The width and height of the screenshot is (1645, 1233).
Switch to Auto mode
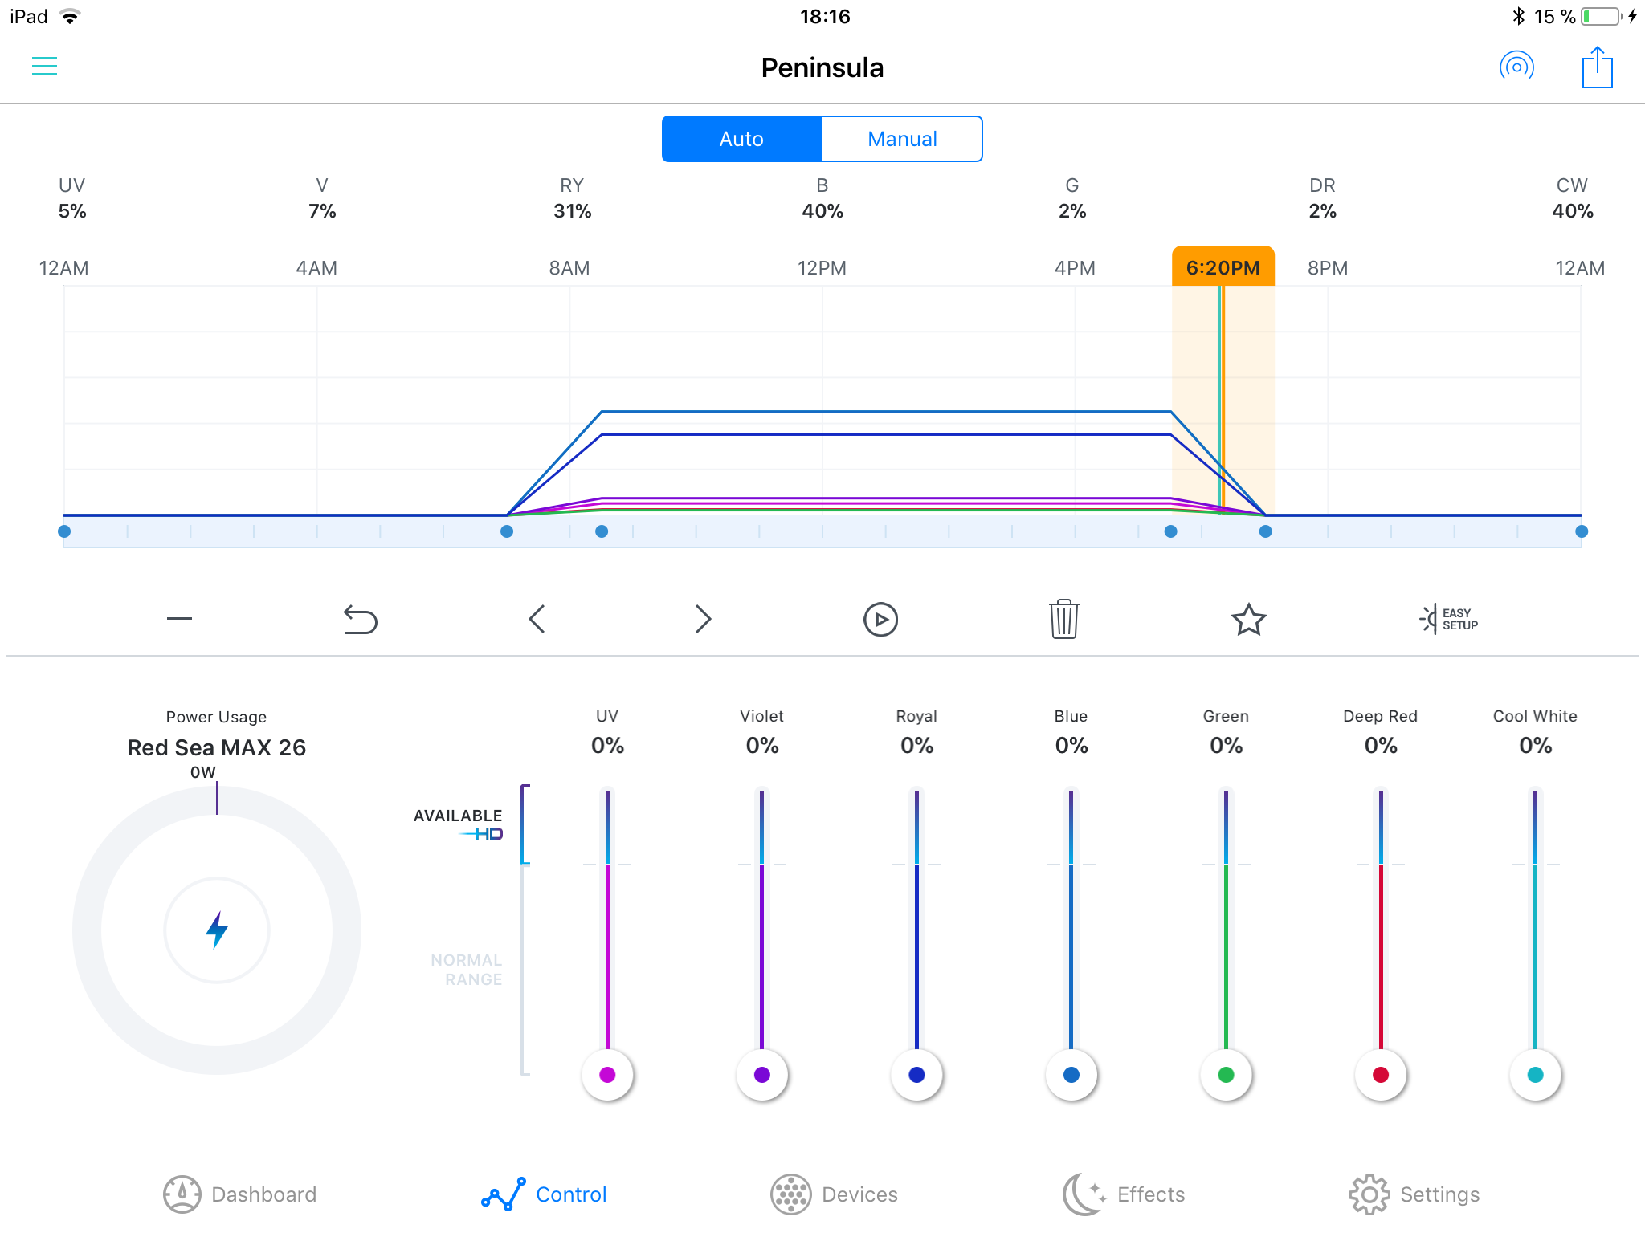pos(741,139)
